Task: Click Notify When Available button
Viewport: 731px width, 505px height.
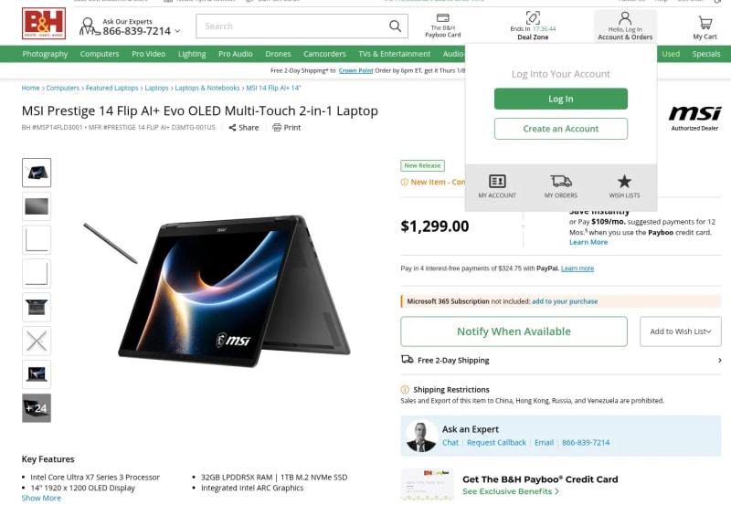Action: [x=514, y=331]
